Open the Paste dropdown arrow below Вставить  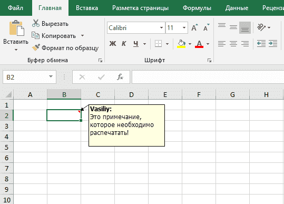coord(16,50)
